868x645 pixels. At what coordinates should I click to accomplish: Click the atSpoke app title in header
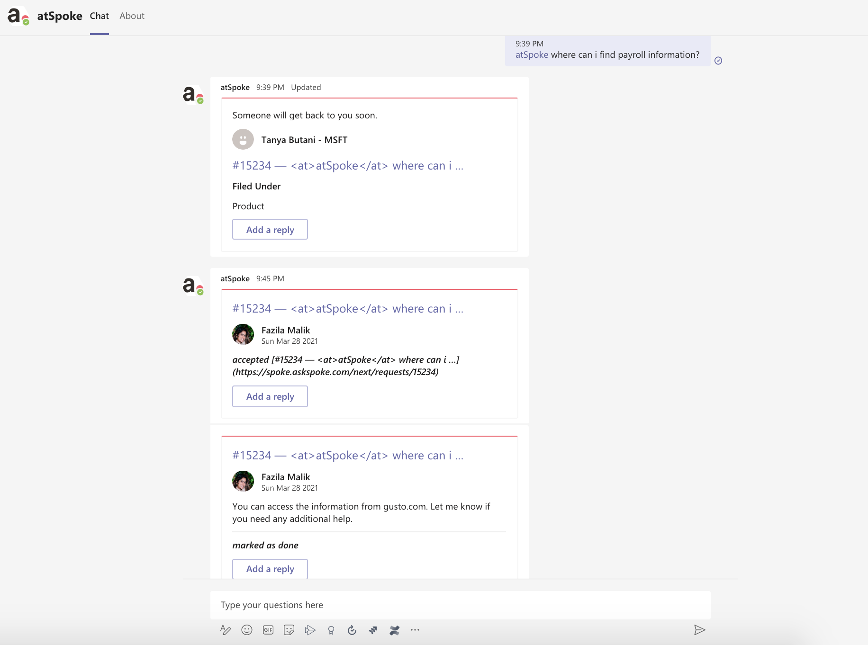(x=60, y=16)
